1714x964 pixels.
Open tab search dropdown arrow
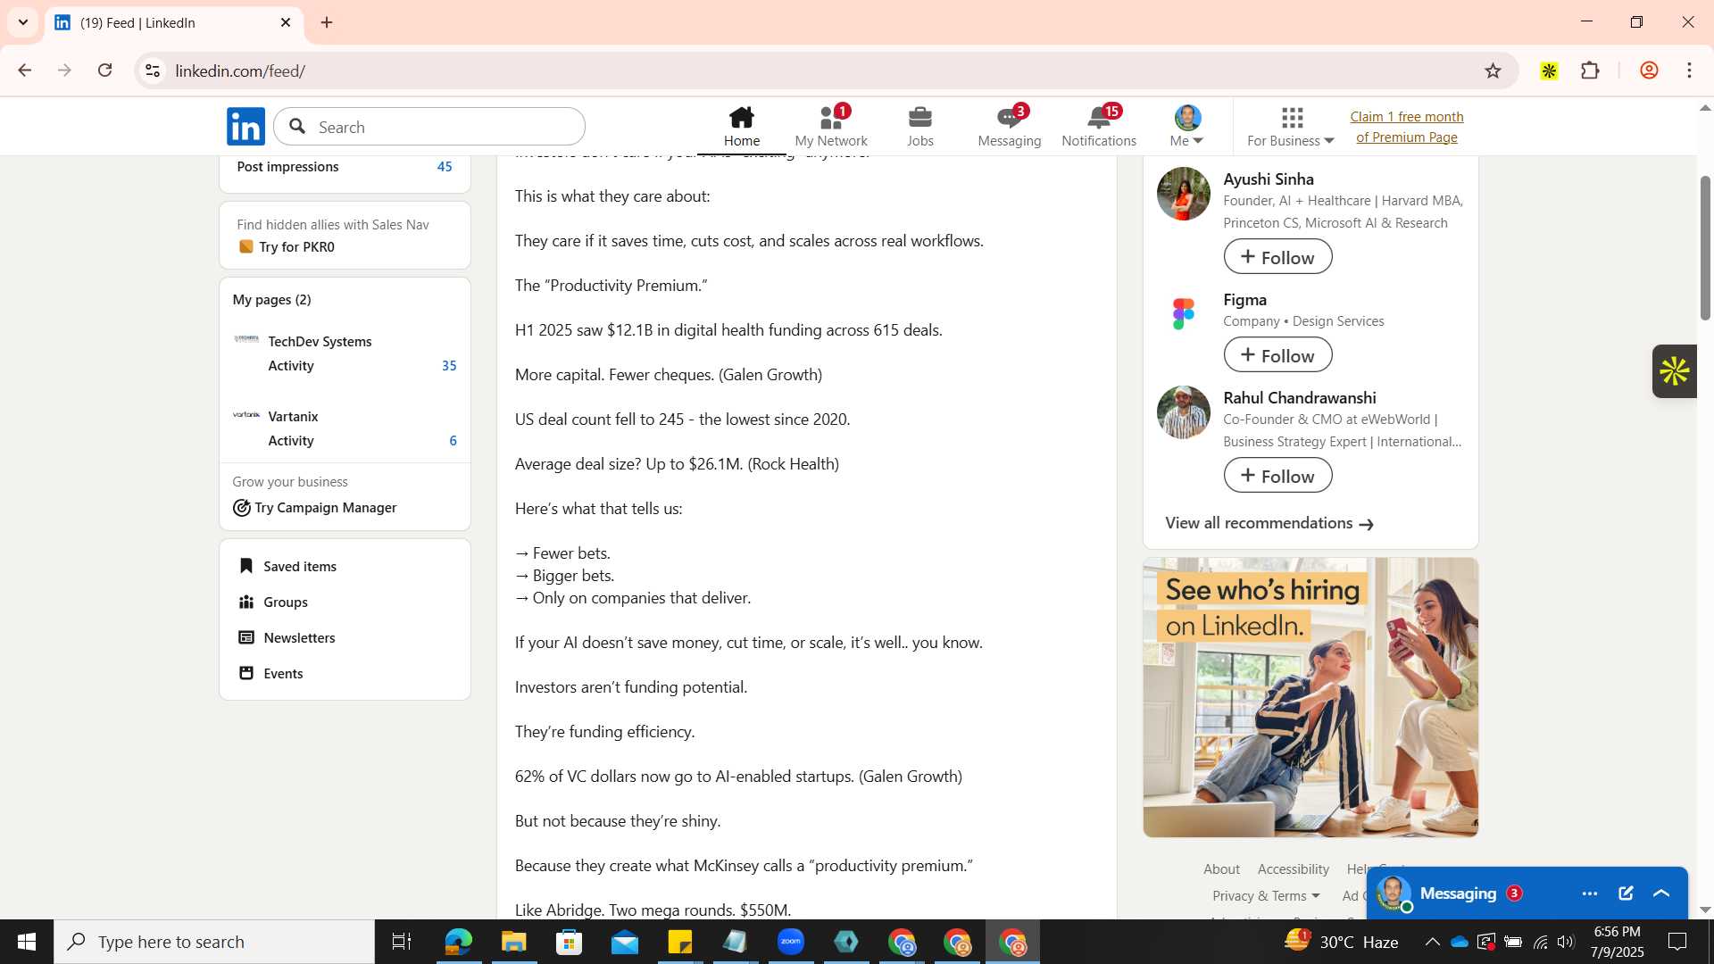coord(23,22)
